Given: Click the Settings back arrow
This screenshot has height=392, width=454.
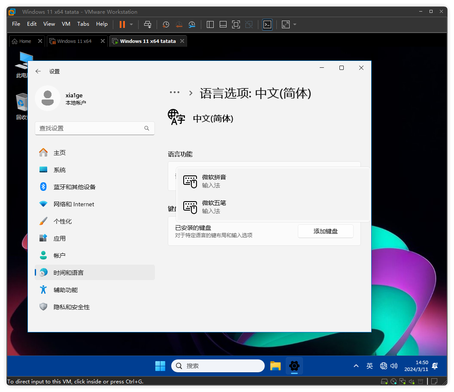Looking at the screenshot, I should click(x=38, y=72).
